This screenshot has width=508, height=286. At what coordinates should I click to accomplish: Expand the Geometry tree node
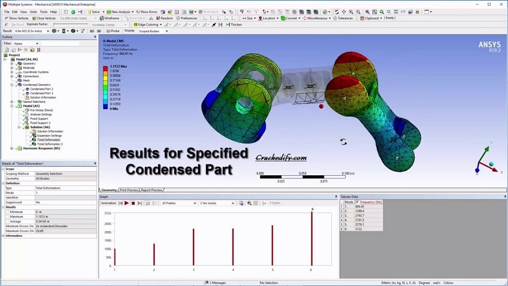[12, 63]
